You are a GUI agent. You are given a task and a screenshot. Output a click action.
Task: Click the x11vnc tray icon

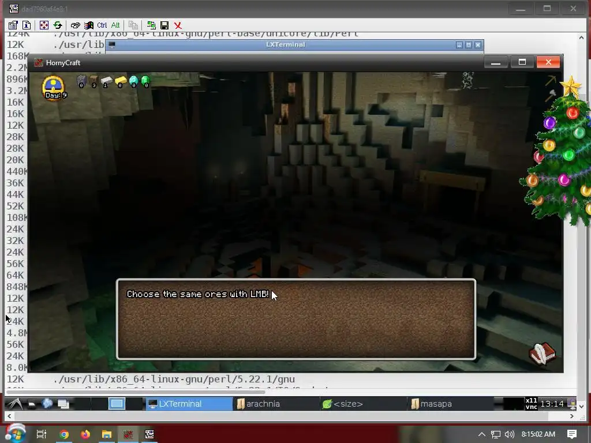531,403
